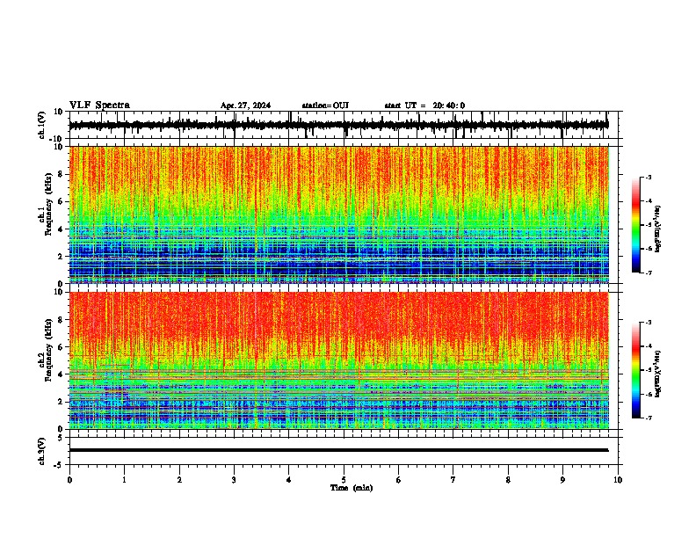696x538 pixels.
Task: Click time axis tick label "2"
Action: point(179,480)
